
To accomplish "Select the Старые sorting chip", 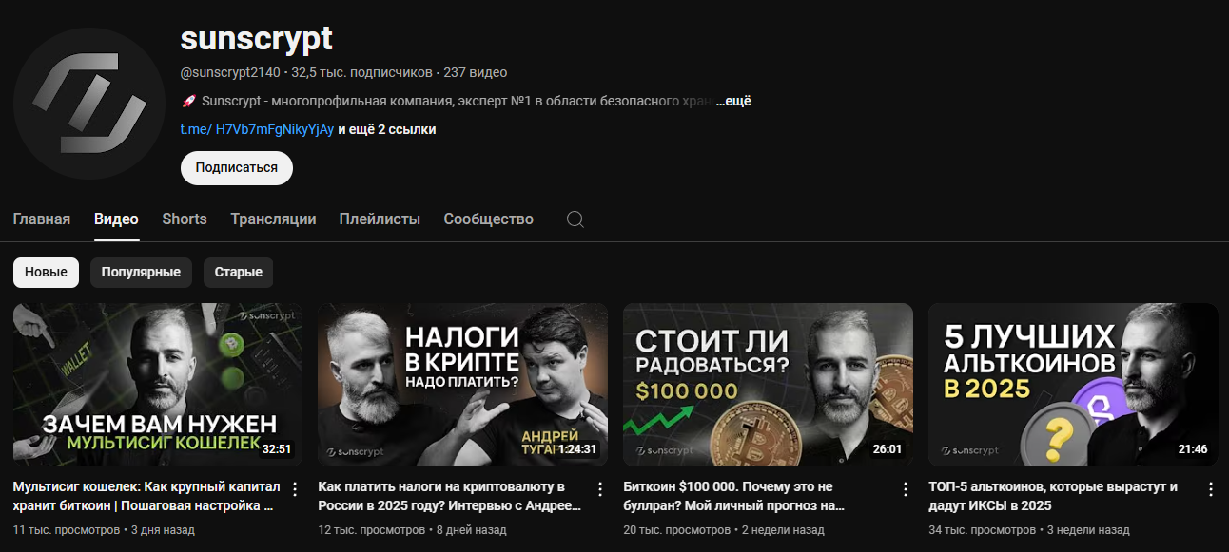I will click(238, 272).
